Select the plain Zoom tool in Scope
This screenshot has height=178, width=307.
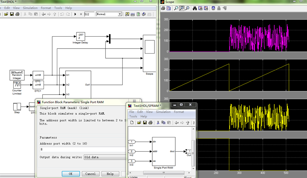click(x=176, y=8)
